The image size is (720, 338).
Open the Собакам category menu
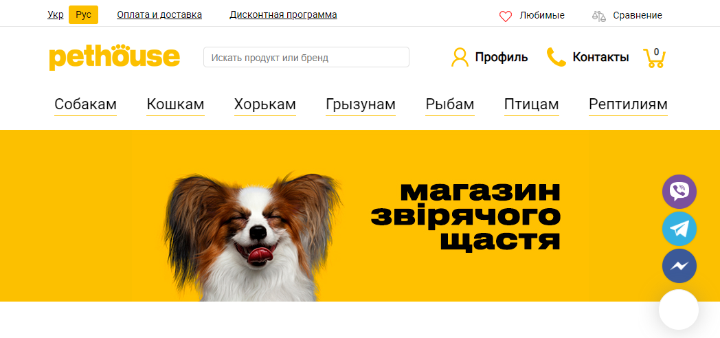pyautogui.click(x=85, y=104)
